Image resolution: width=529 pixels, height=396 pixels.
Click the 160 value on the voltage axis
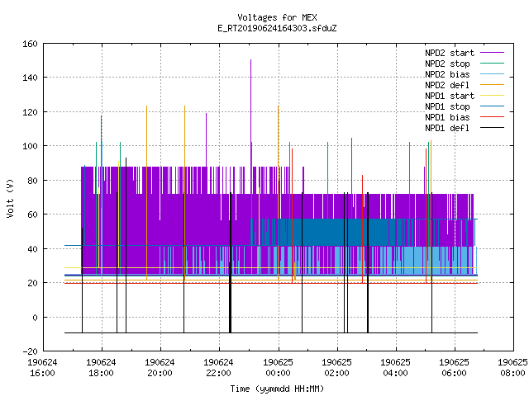(x=30, y=44)
